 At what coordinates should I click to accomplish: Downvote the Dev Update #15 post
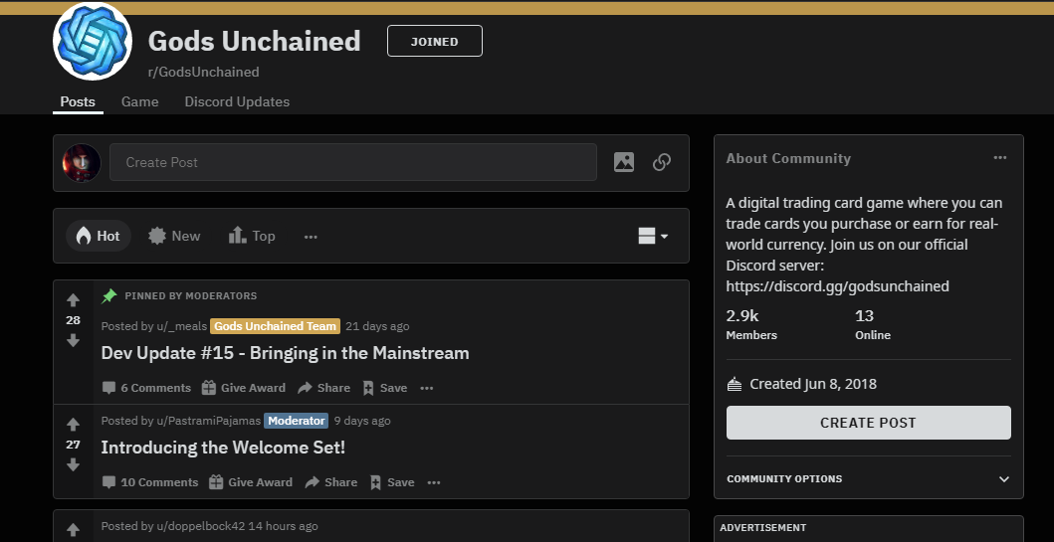(x=74, y=341)
